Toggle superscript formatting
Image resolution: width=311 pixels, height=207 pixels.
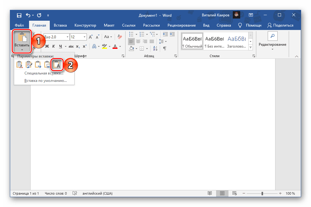85,46
